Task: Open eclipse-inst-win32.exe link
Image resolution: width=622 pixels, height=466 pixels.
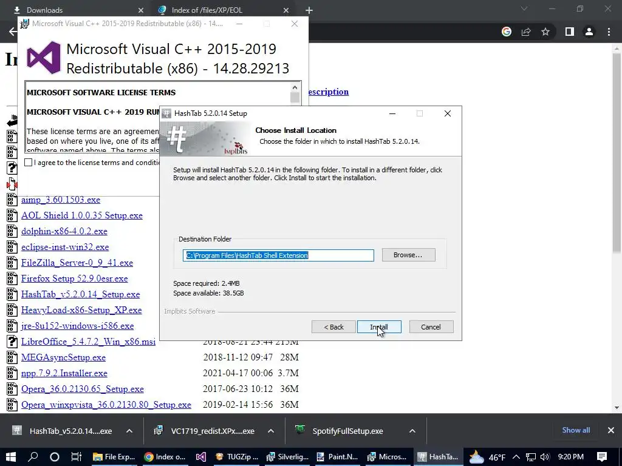Action: (65, 247)
